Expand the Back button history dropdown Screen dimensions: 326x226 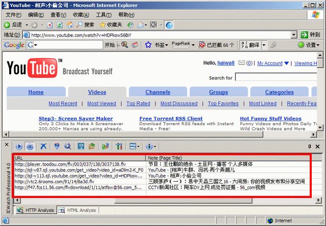coord(27,25)
